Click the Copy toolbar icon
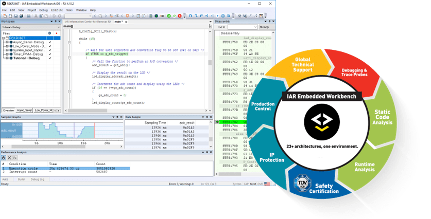 pos(41,16)
